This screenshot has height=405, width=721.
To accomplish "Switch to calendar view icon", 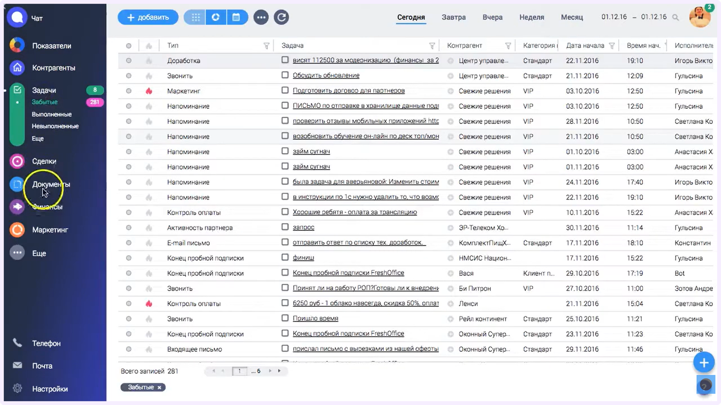I will click(x=236, y=17).
